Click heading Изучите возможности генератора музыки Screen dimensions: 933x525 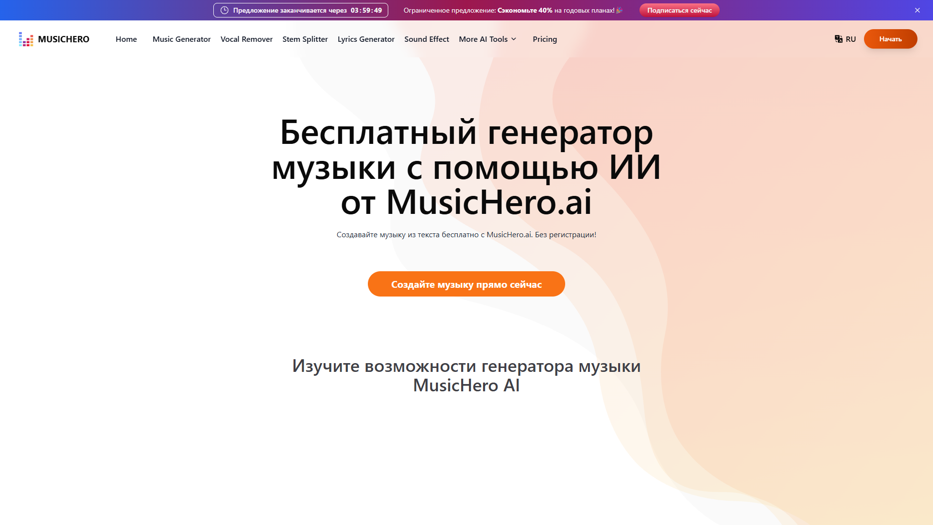[x=466, y=375]
